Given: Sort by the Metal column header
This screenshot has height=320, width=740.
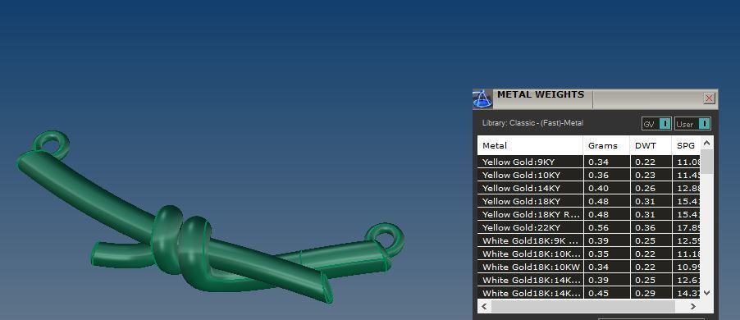Looking at the screenshot, I should coord(530,145).
